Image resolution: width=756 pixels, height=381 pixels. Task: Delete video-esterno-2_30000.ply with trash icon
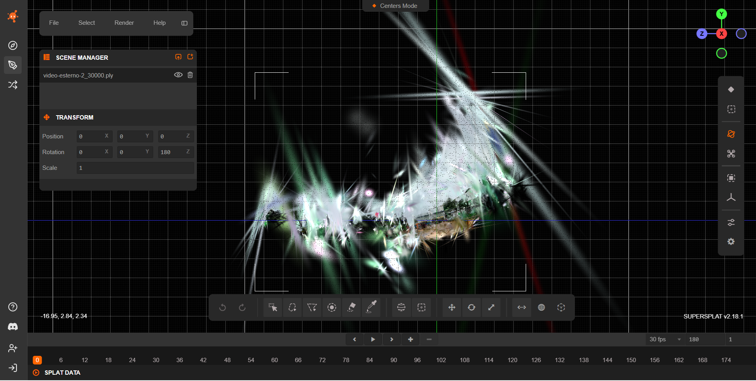(x=190, y=75)
